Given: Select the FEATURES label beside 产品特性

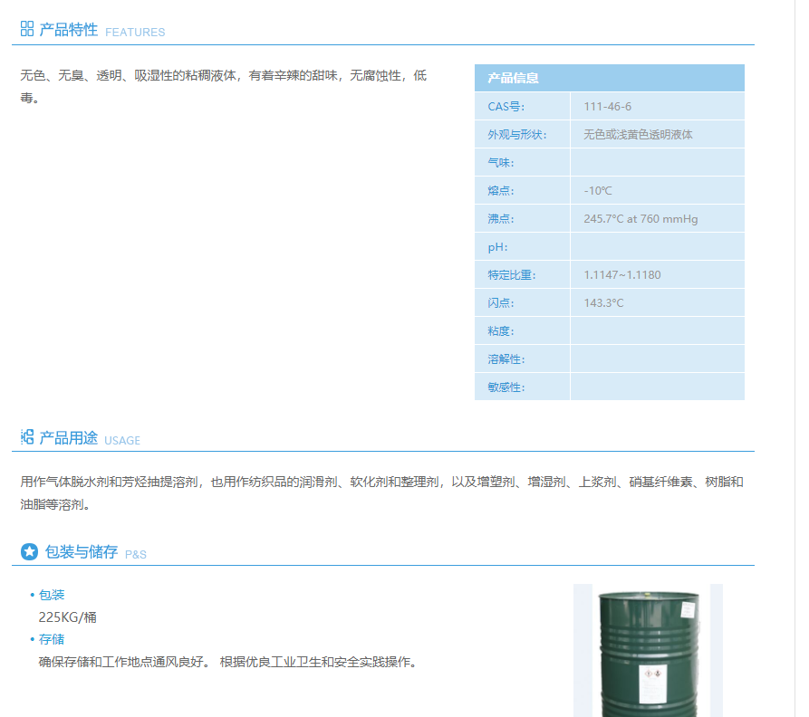Looking at the screenshot, I should click(136, 33).
